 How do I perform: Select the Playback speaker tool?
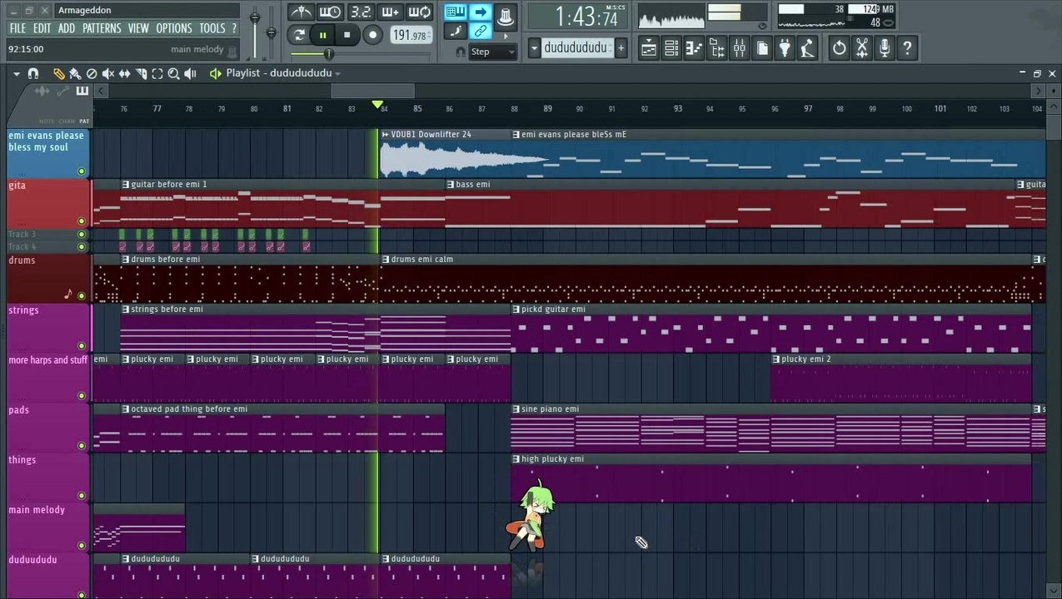190,73
